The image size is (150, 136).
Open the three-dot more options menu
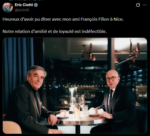pos(145,5)
